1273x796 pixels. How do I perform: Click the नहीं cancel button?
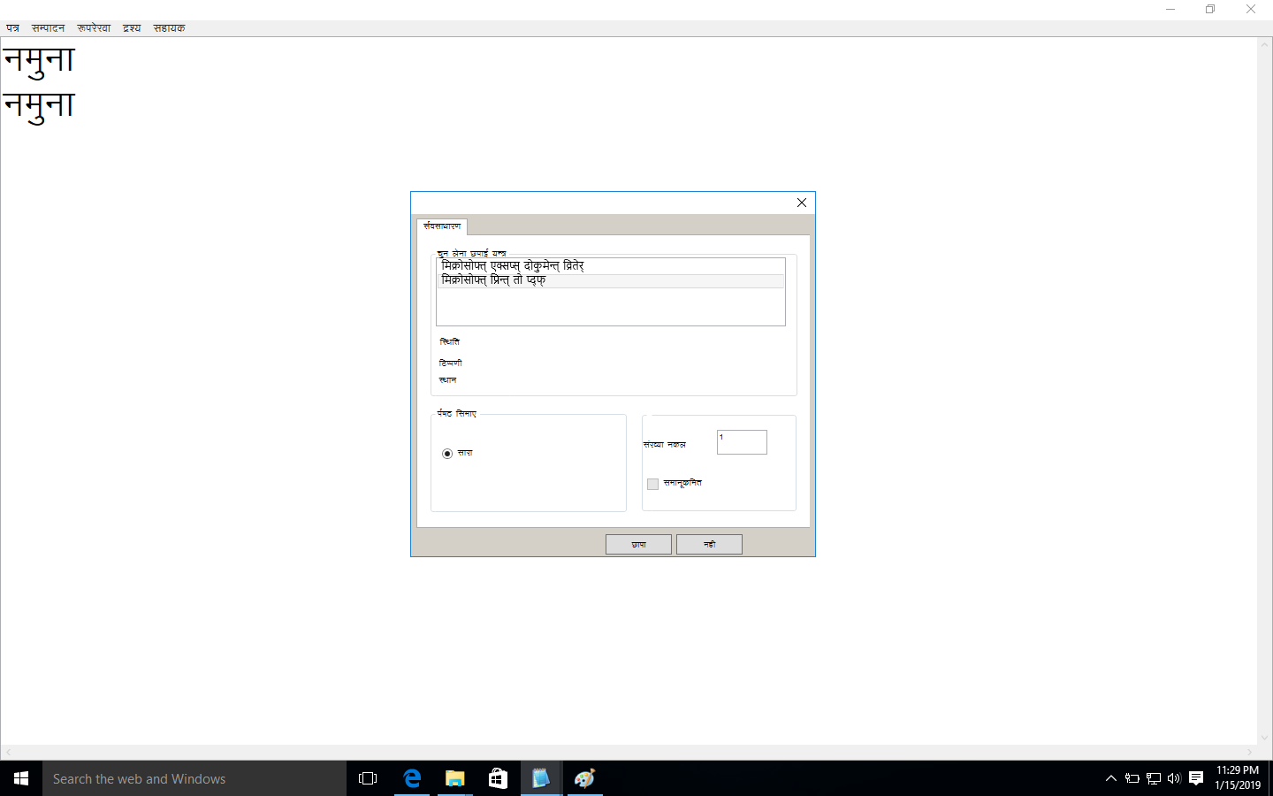coord(709,544)
